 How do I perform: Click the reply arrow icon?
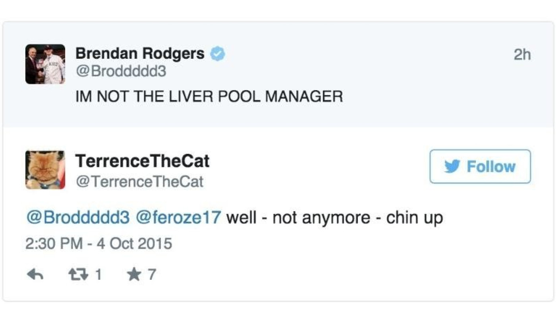point(35,275)
